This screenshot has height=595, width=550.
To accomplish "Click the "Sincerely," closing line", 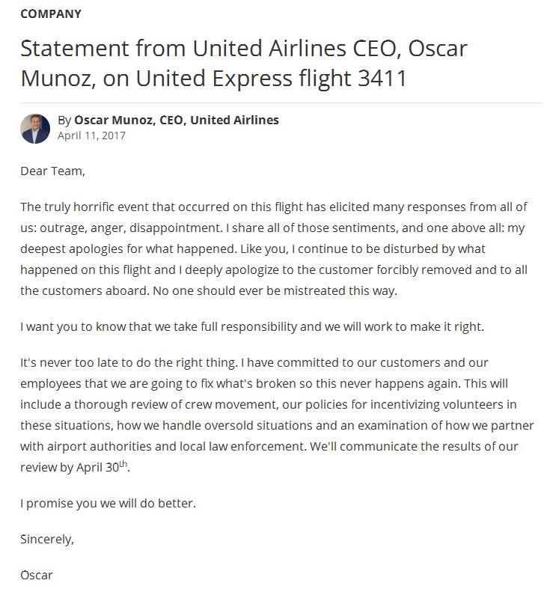I will pos(47,539).
